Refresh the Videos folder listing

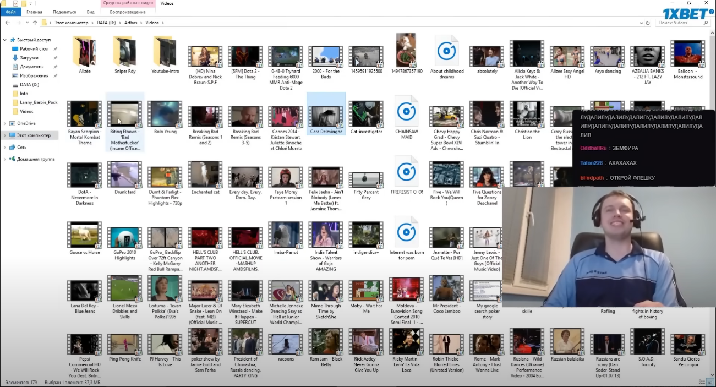(648, 23)
